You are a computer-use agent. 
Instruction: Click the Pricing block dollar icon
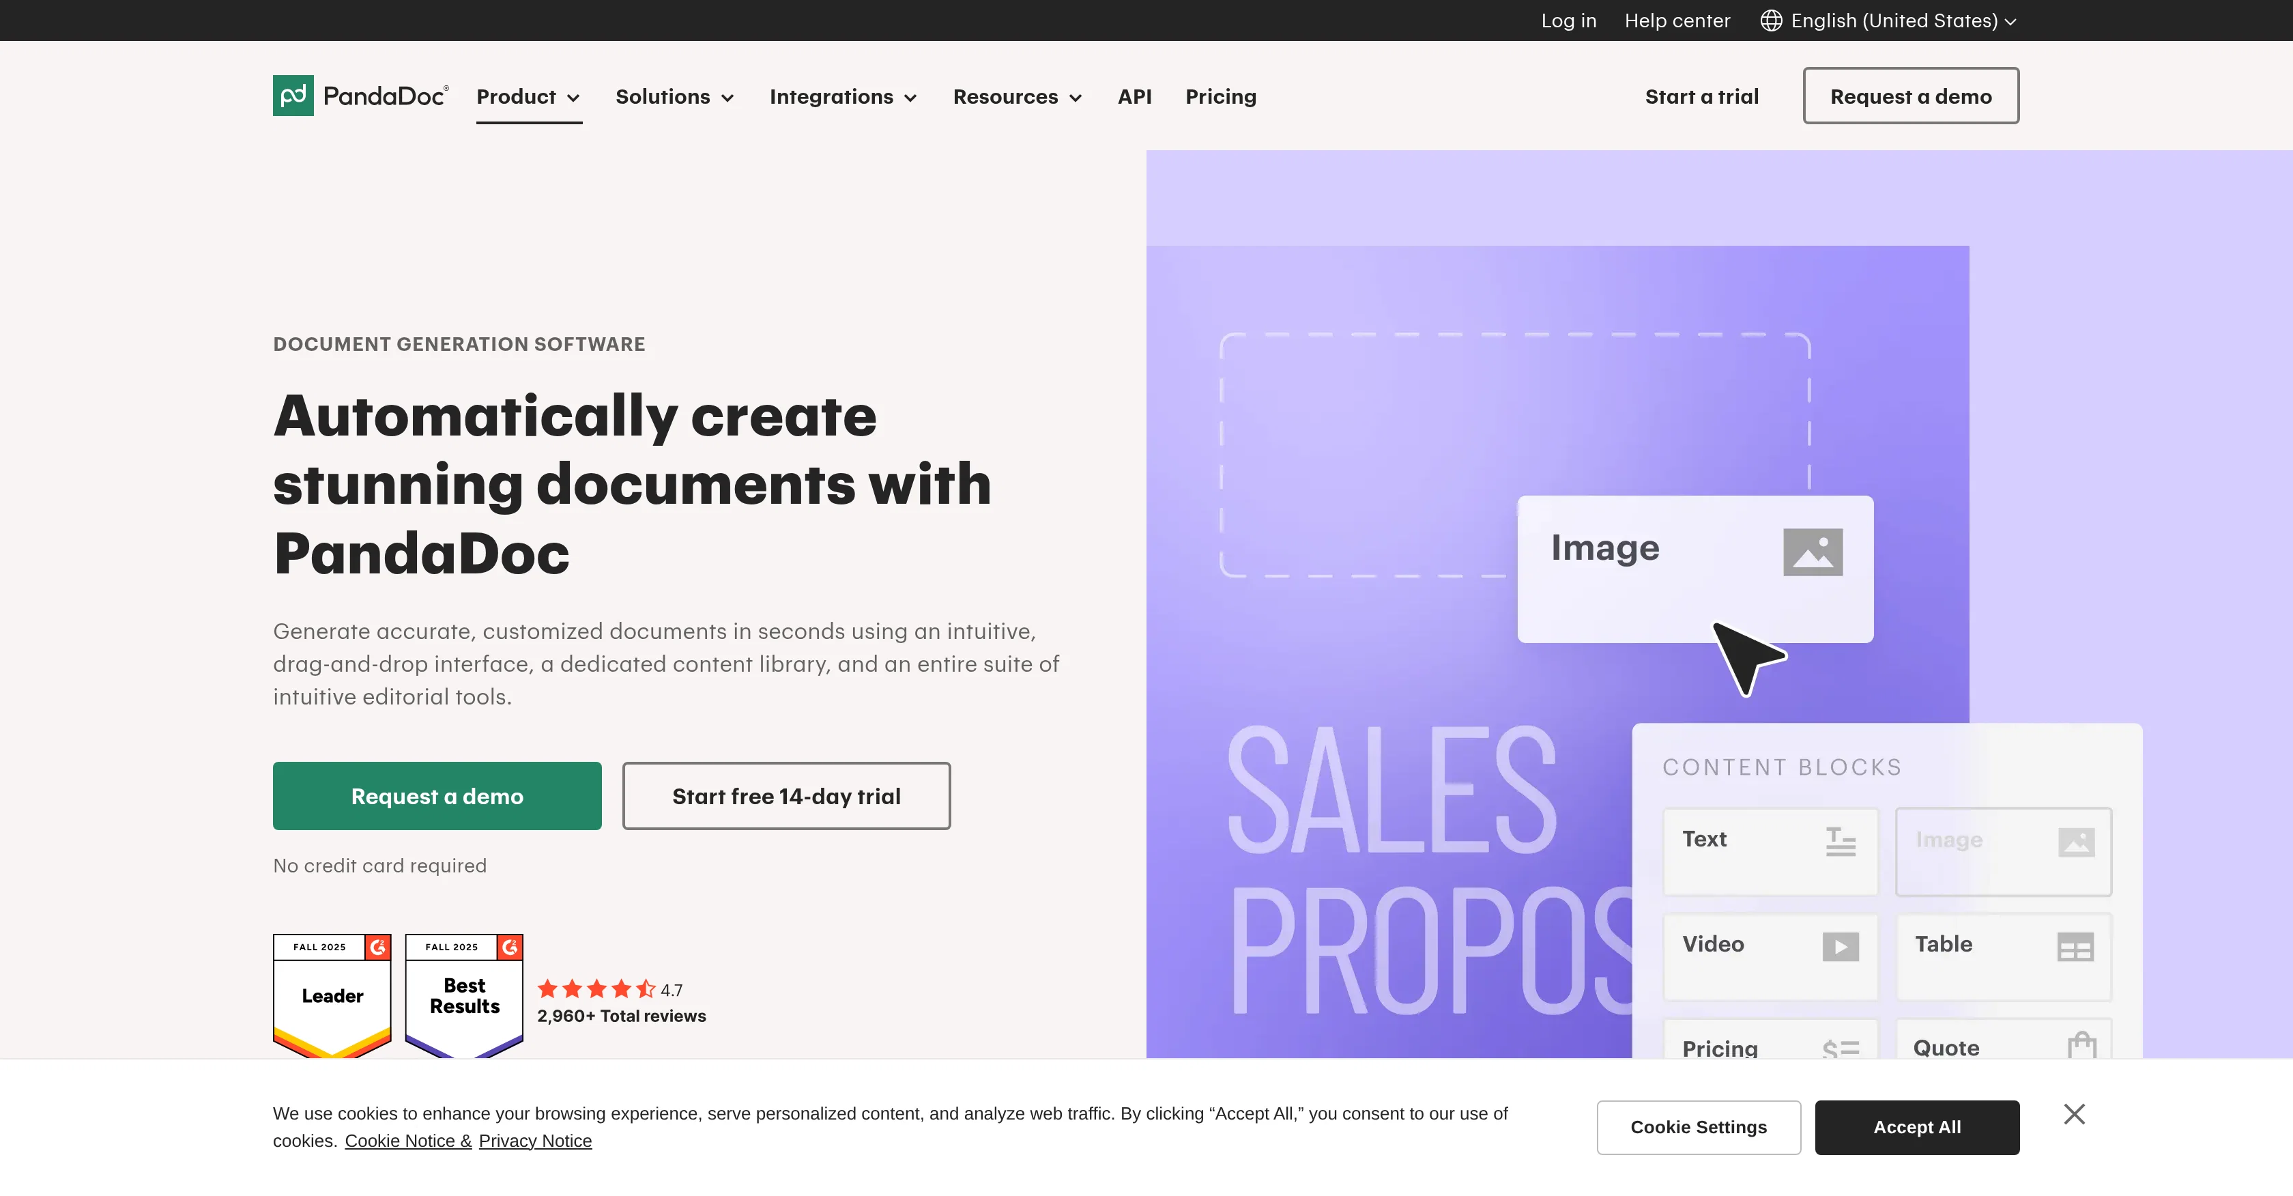click(x=1840, y=1049)
